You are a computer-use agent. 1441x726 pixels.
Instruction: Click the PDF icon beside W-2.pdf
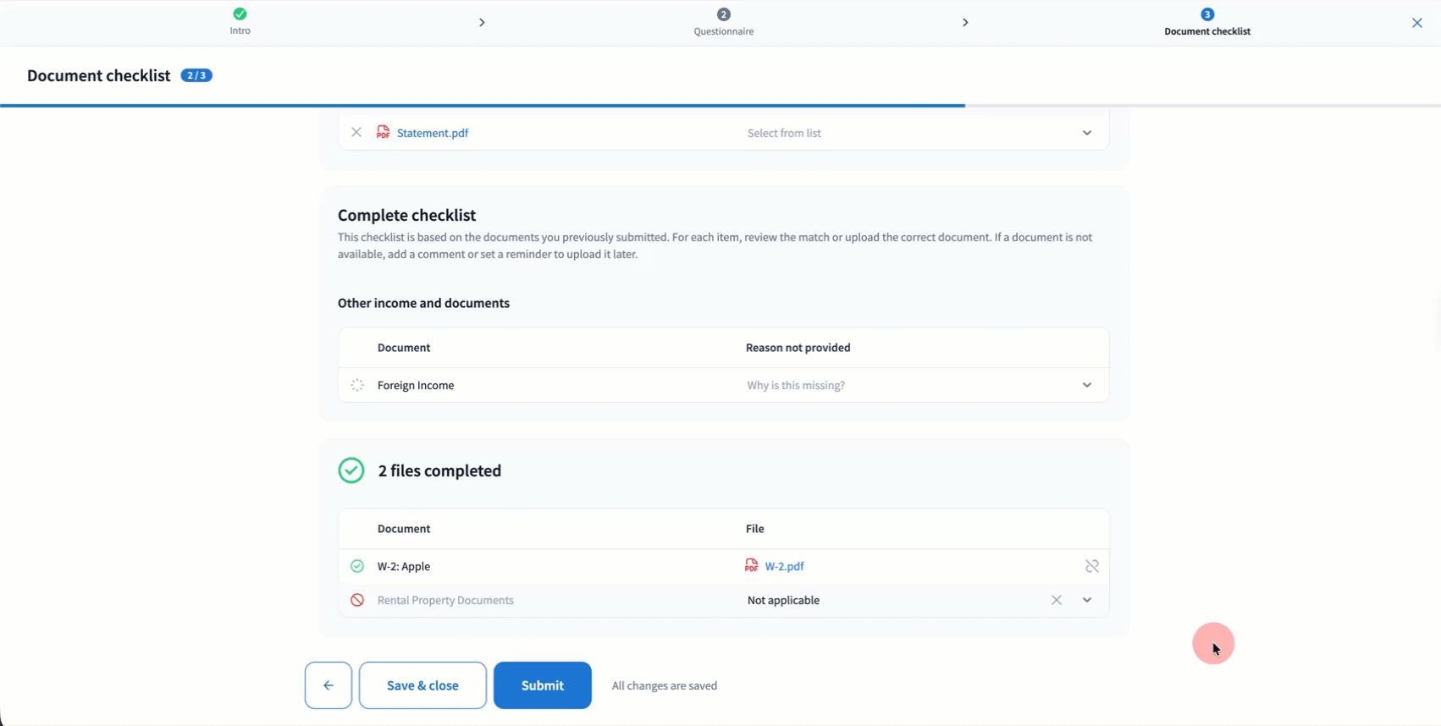point(752,565)
